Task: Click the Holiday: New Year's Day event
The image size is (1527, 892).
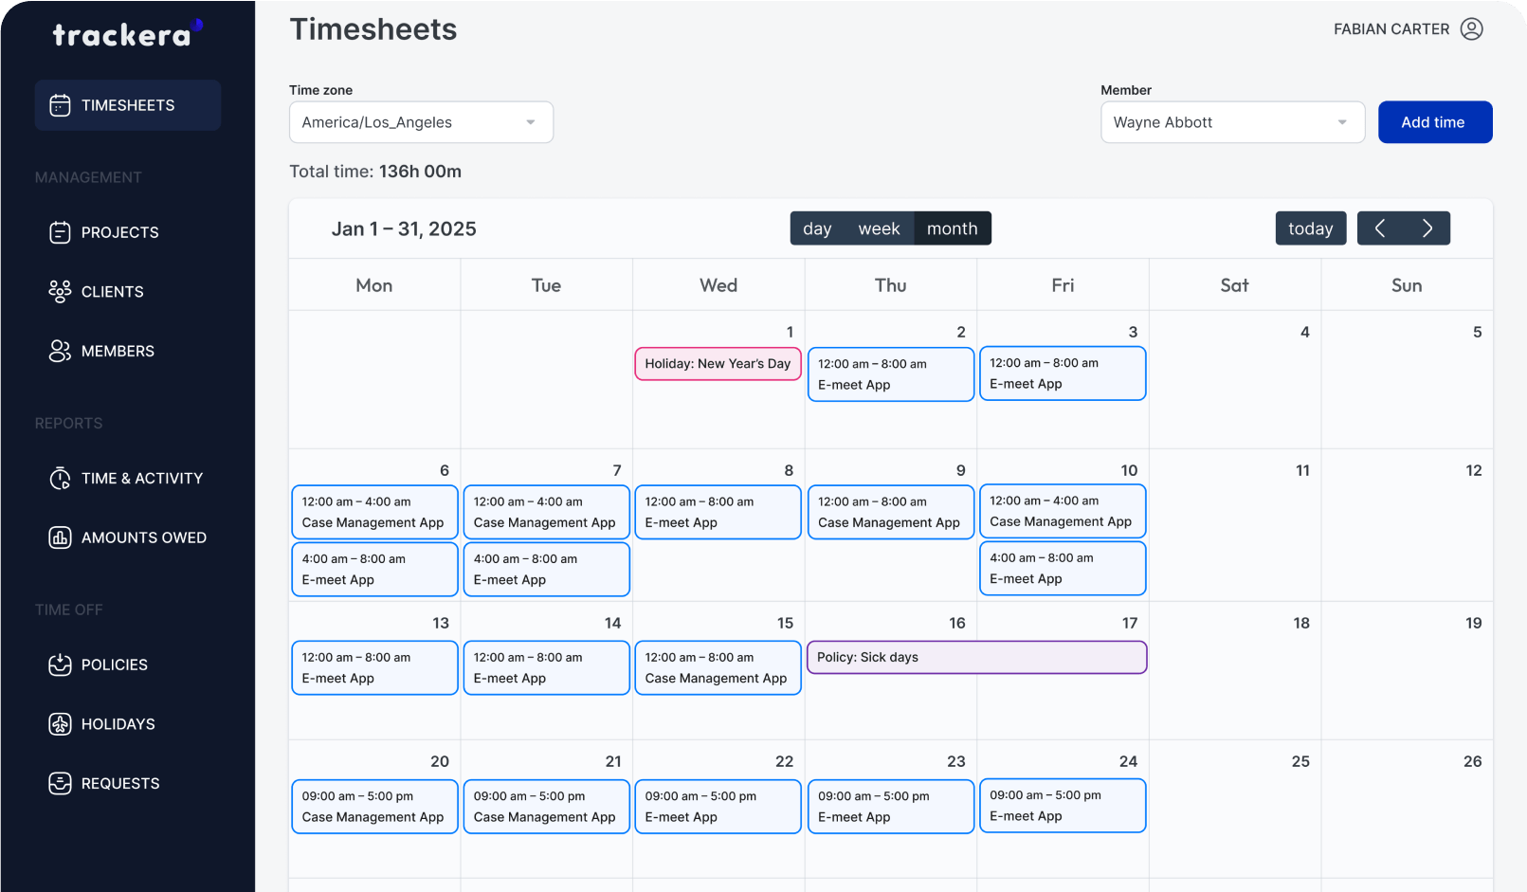Action: tap(718, 363)
